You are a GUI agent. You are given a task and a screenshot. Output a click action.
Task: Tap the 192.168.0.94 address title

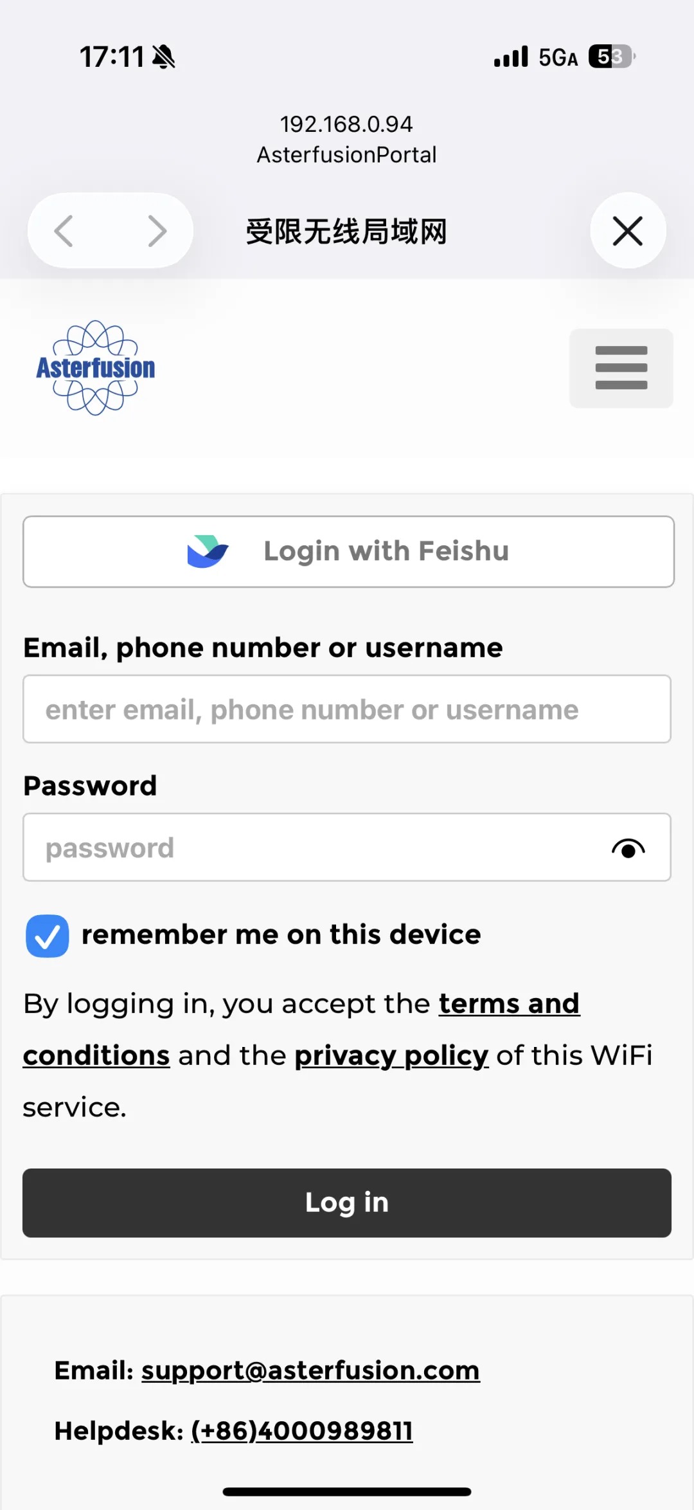346,124
